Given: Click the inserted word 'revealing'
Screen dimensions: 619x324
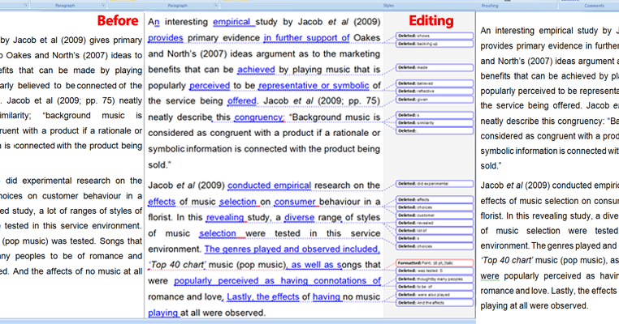Looking at the screenshot, I should [x=225, y=217].
